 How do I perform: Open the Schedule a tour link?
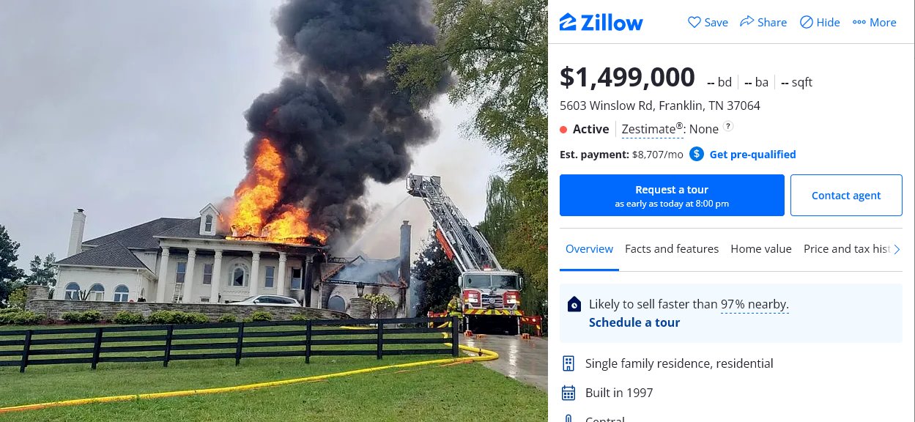[634, 322]
